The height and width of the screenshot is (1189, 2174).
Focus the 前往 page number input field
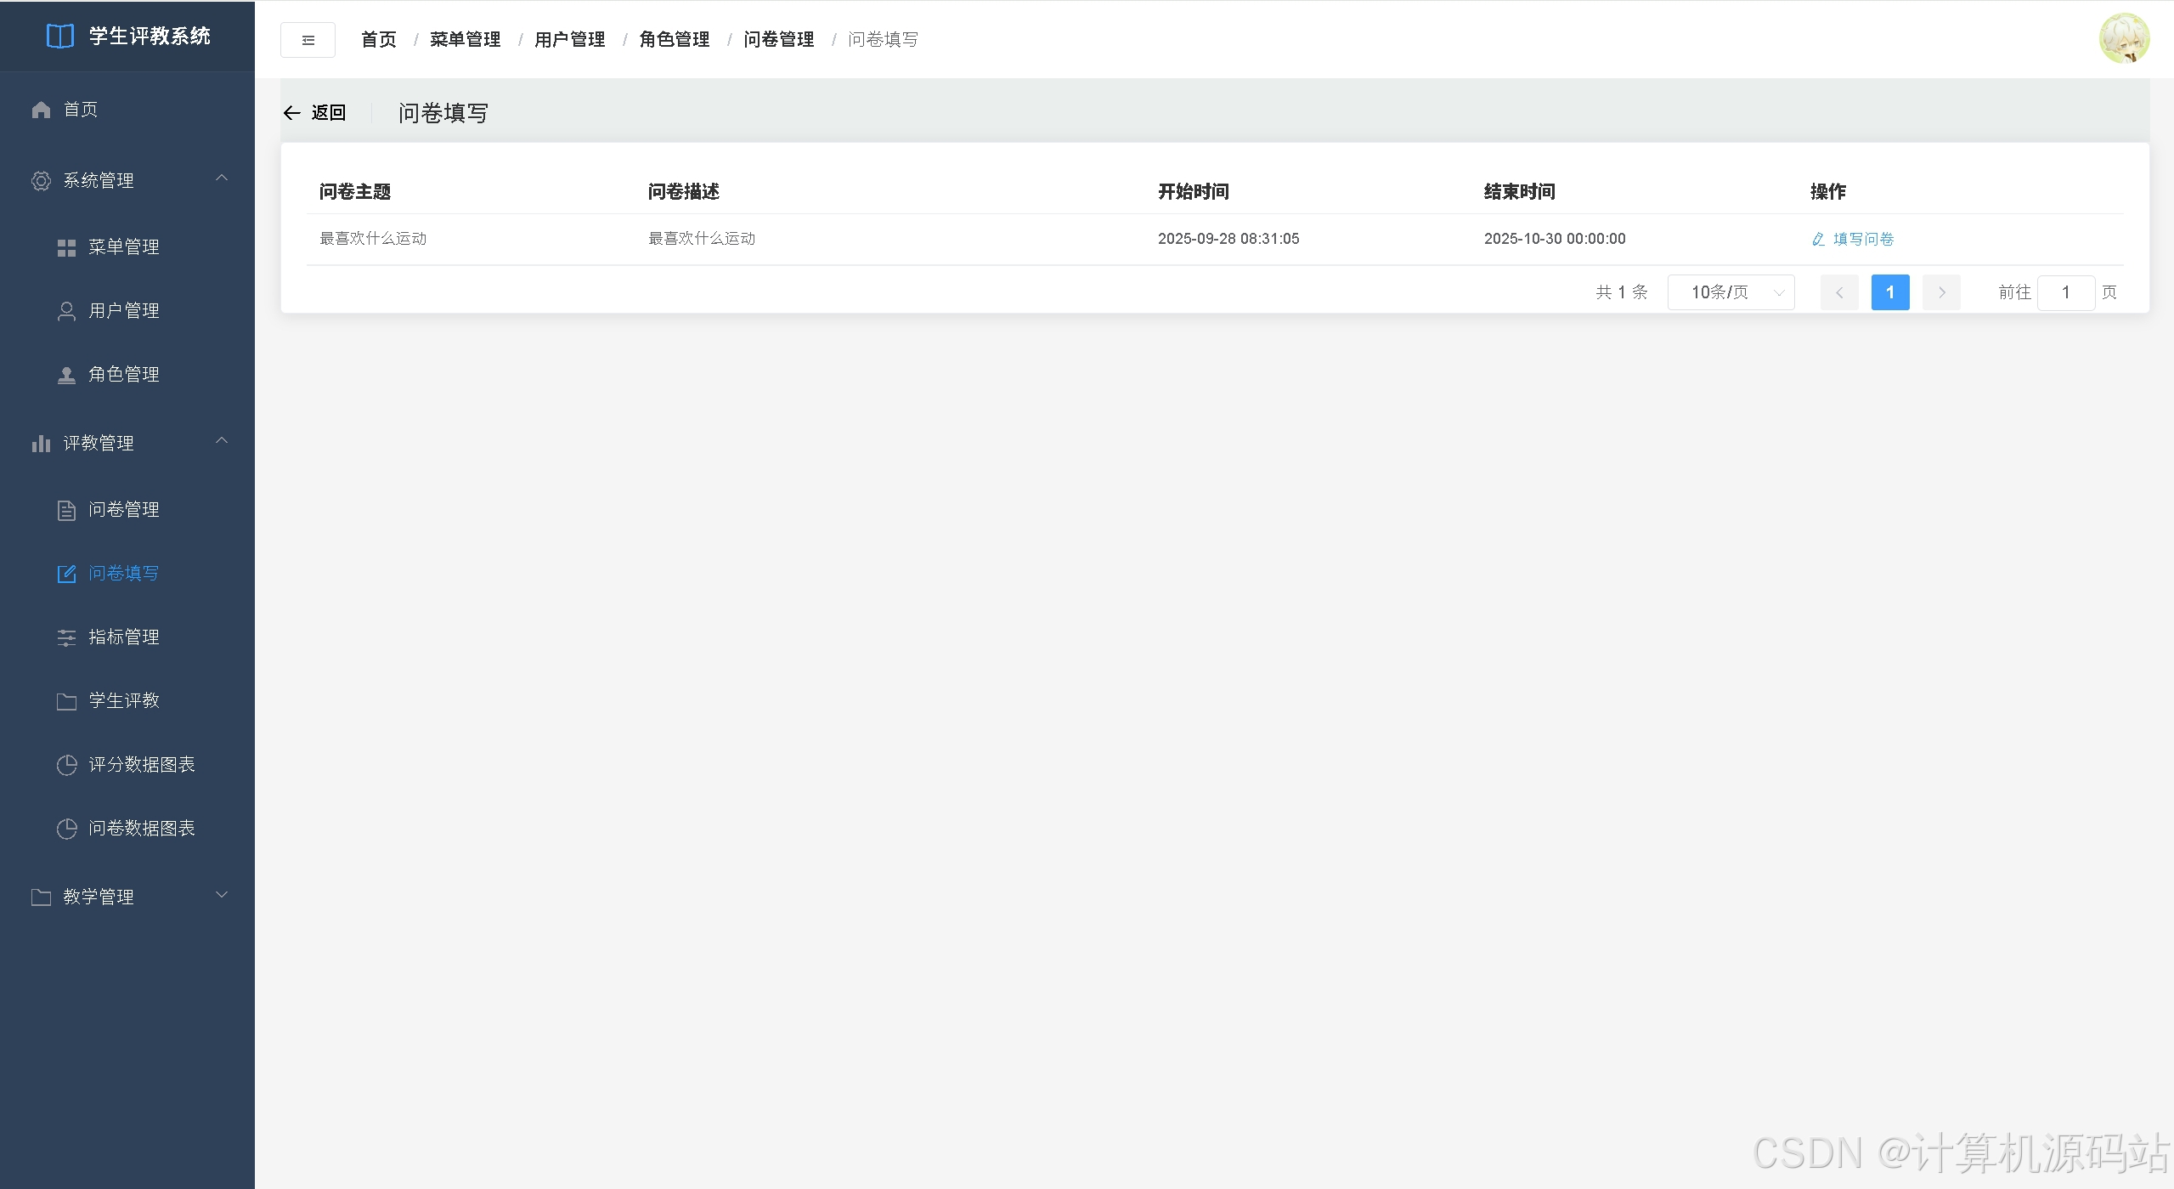point(2066,292)
